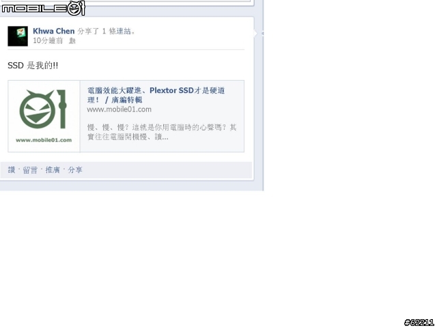Click Khwa Chen's profile avatar picture

coord(18,36)
